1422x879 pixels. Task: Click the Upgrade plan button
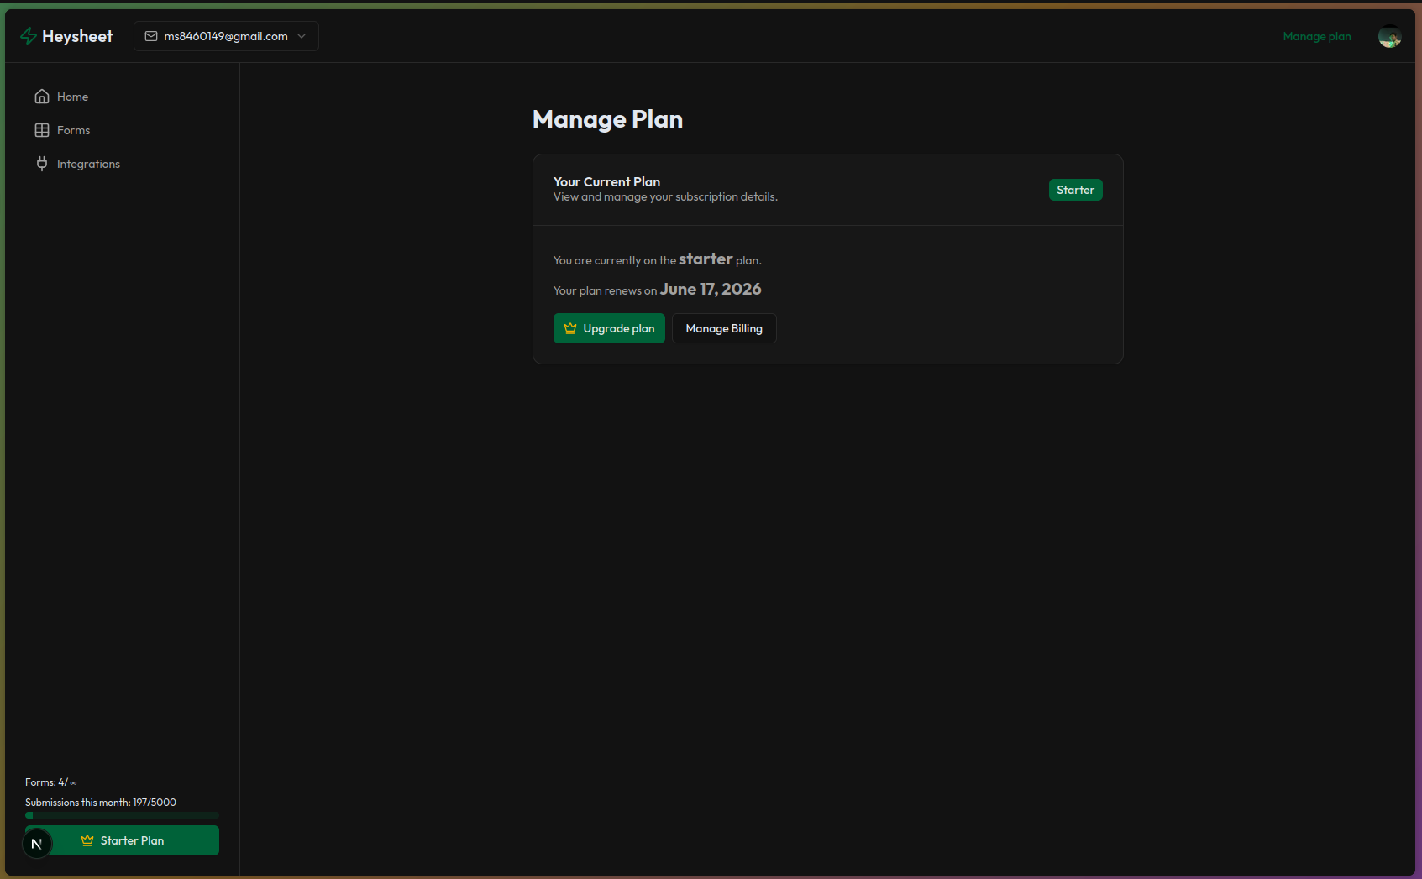point(609,328)
